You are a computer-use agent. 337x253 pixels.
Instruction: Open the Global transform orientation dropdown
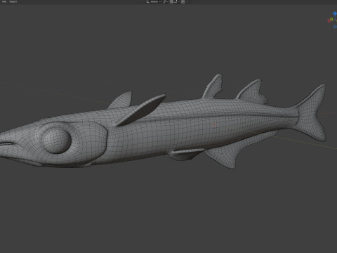154,1
